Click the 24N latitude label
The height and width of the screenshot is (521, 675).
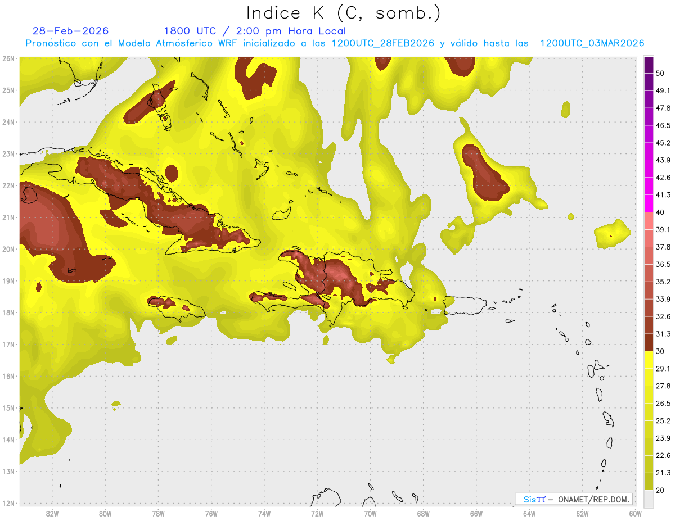pos(8,122)
